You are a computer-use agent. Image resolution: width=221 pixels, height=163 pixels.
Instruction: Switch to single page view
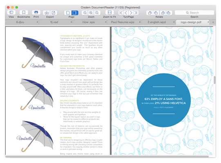[68, 13]
